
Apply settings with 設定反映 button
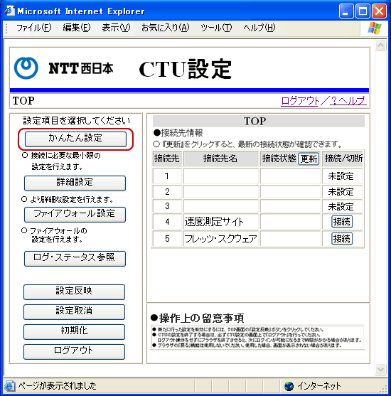74,291
